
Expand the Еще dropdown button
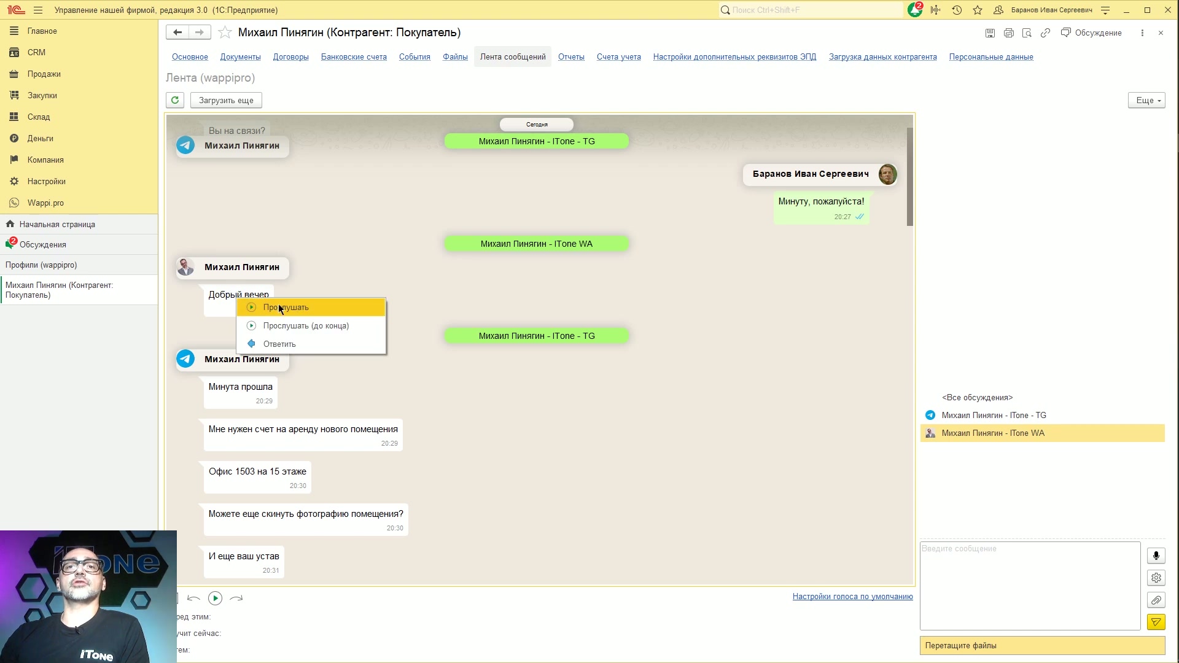[x=1146, y=100]
